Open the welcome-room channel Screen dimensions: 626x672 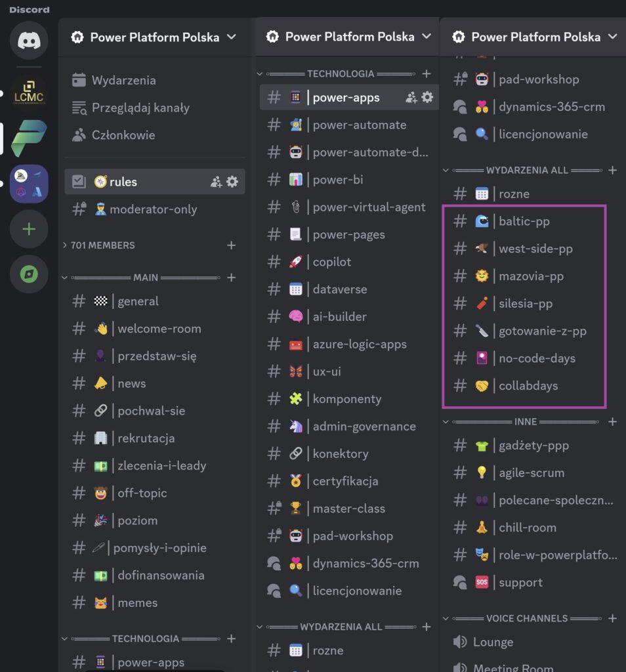click(x=155, y=329)
